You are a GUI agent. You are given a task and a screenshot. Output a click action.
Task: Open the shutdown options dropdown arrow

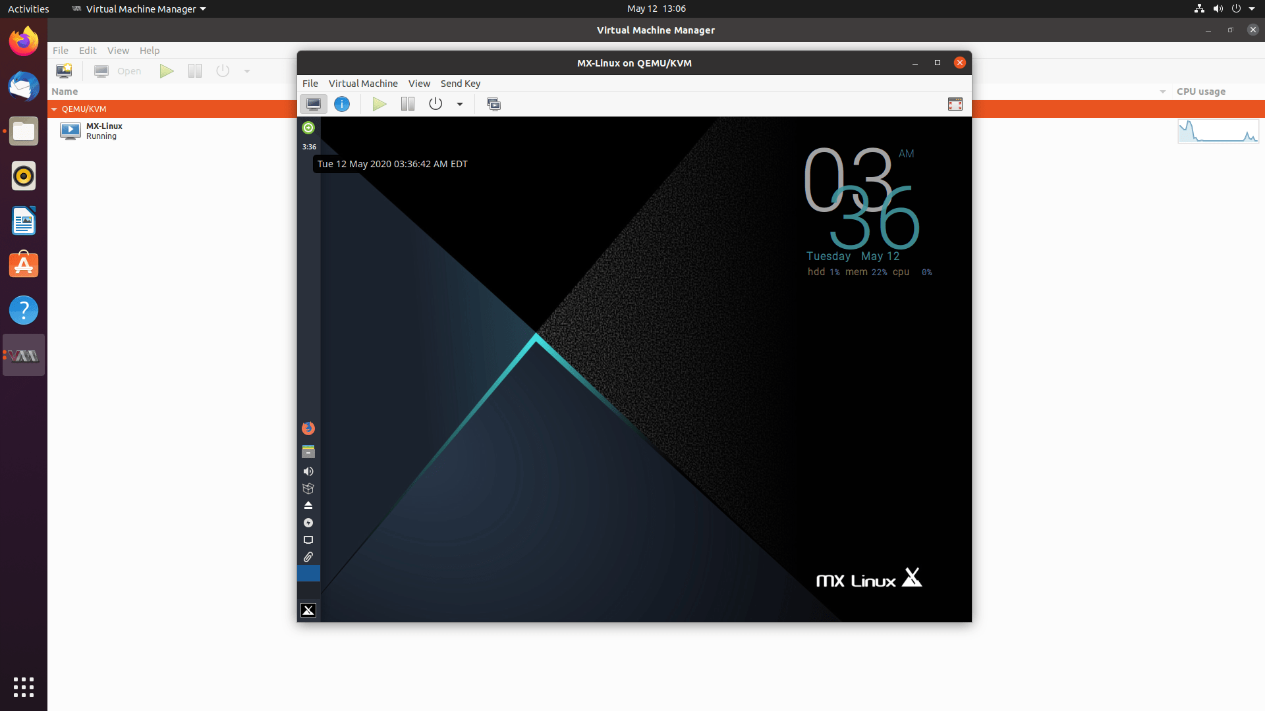pyautogui.click(x=460, y=104)
